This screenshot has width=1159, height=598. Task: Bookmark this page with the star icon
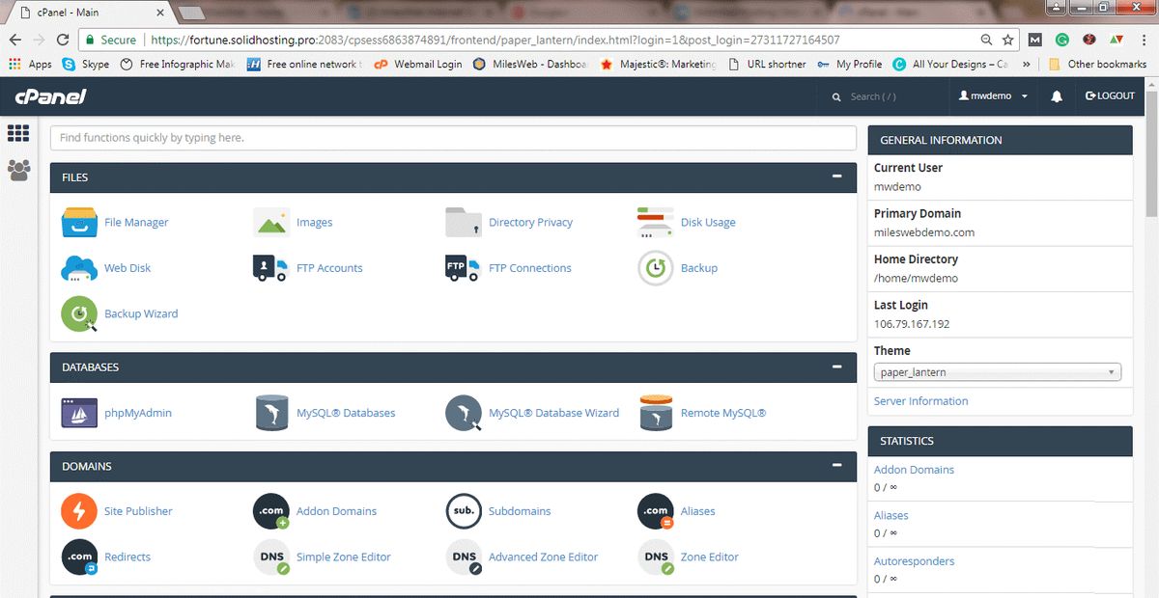click(x=1008, y=40)
